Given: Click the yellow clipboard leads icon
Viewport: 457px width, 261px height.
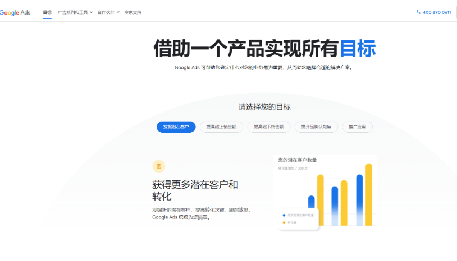Looking at the screenshot, I should click(158, 166).
